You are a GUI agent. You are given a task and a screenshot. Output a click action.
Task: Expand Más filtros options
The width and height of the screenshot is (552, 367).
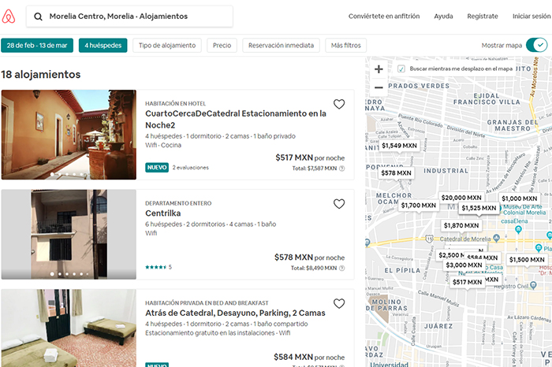346,46
